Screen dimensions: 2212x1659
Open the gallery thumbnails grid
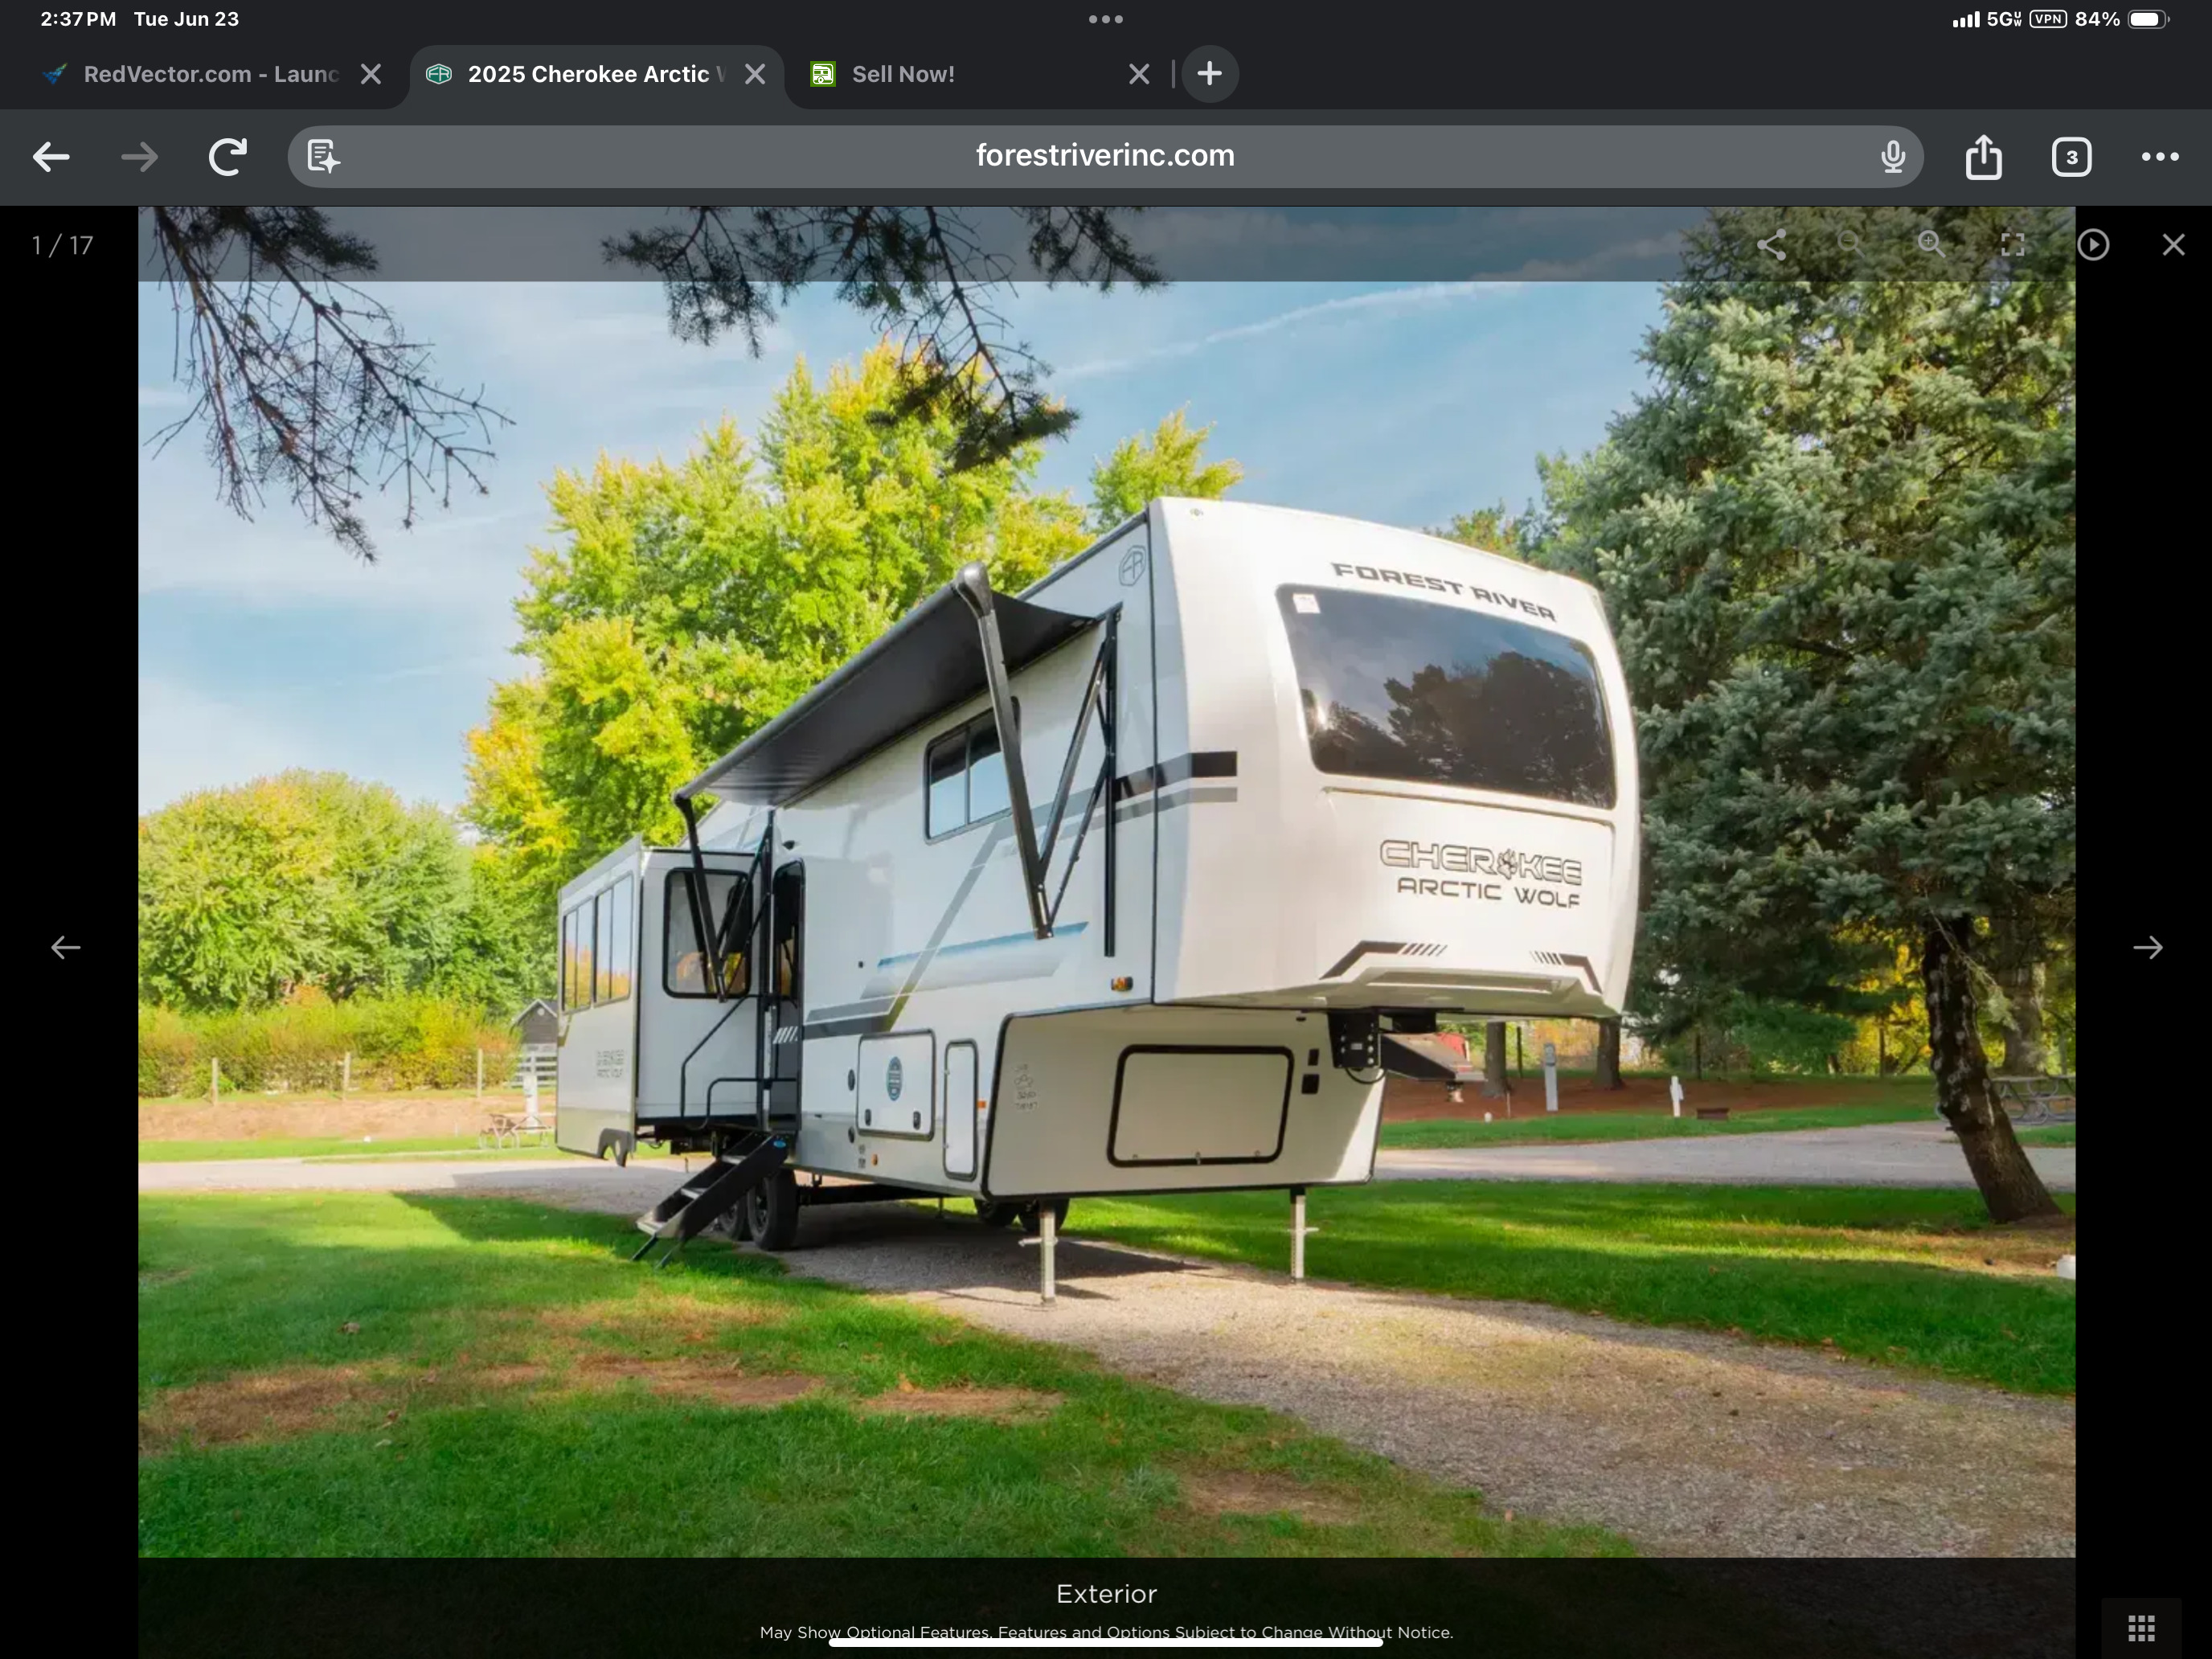coord(2141,1628)
